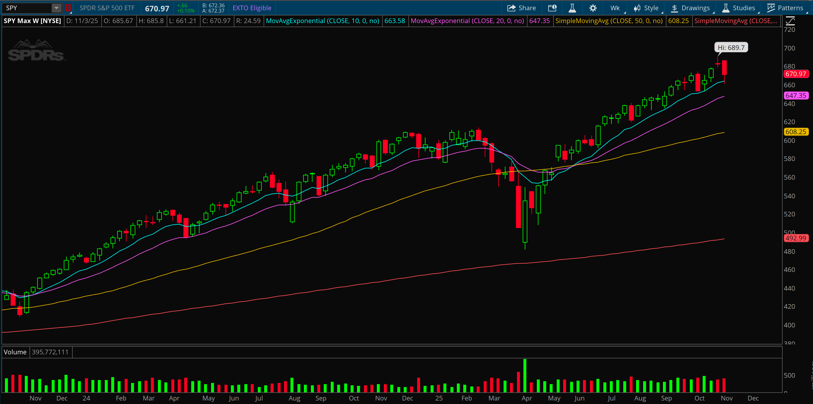Click the yellow 608.25 price bubble

(796, 132)
